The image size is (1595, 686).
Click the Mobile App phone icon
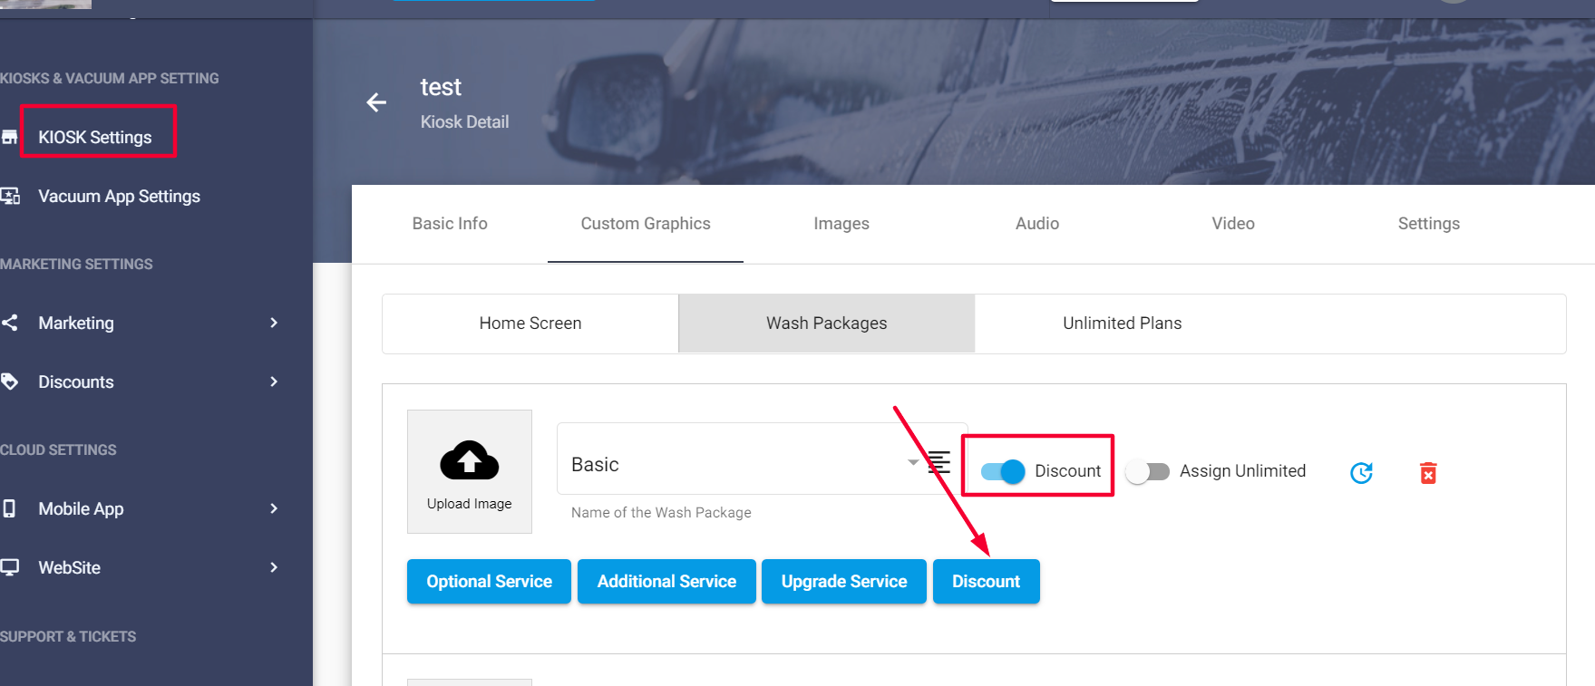[x=10, y=508]
